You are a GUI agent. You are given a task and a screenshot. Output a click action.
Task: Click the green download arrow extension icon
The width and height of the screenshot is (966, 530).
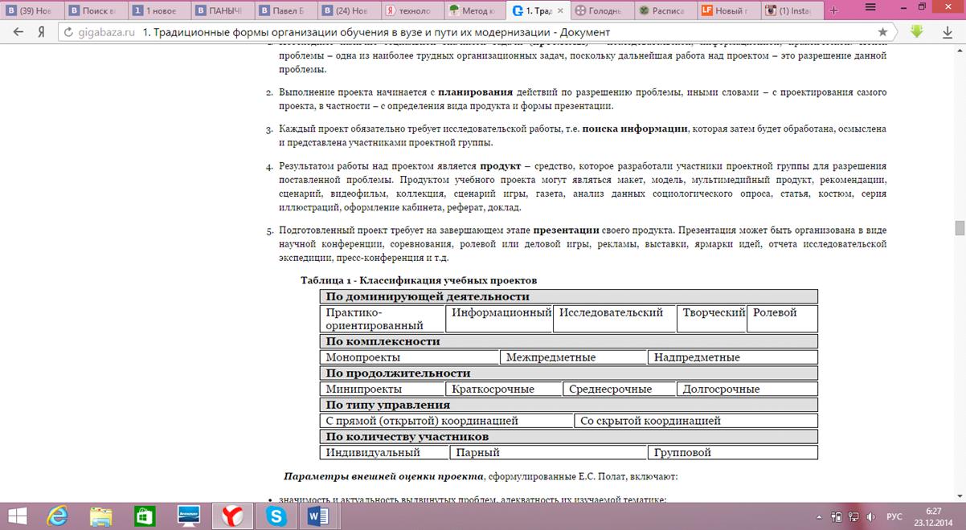click(916, 31)
